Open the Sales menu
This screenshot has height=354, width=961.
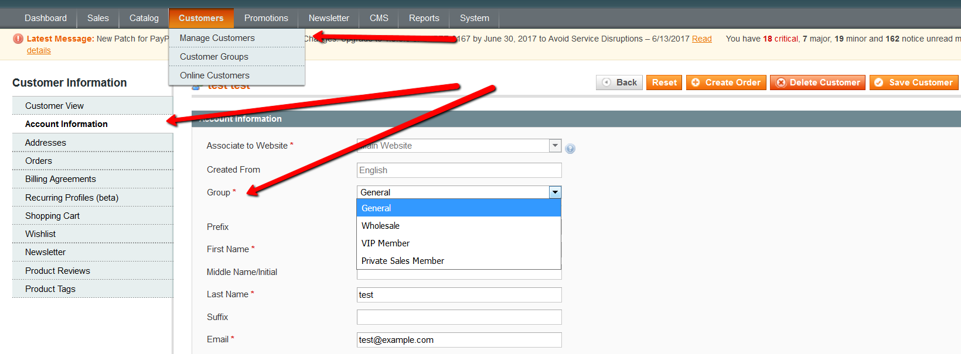point(98,18)
